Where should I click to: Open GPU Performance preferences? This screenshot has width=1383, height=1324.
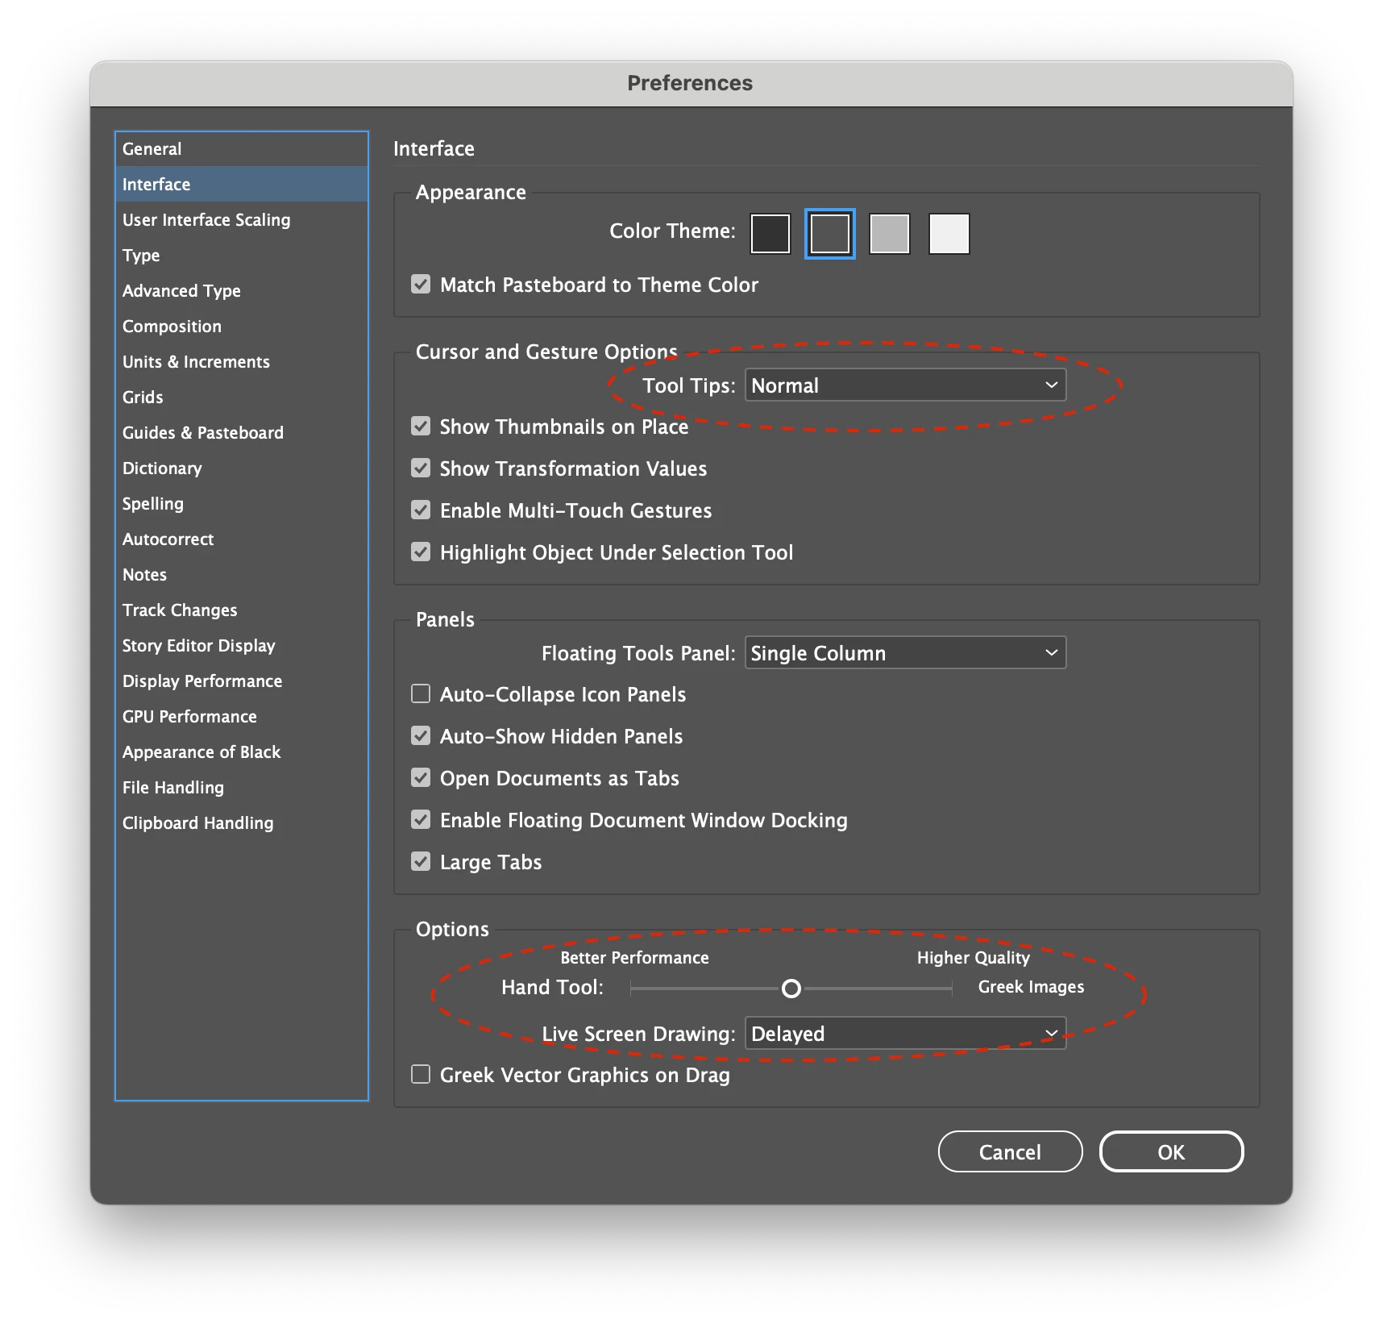point(242,717)
